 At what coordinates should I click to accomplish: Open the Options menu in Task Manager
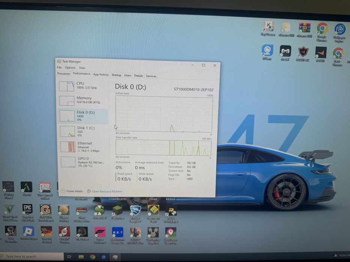point(70,67)
